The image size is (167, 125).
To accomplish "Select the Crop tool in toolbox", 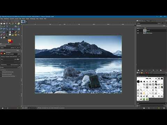I will [18, 26].
